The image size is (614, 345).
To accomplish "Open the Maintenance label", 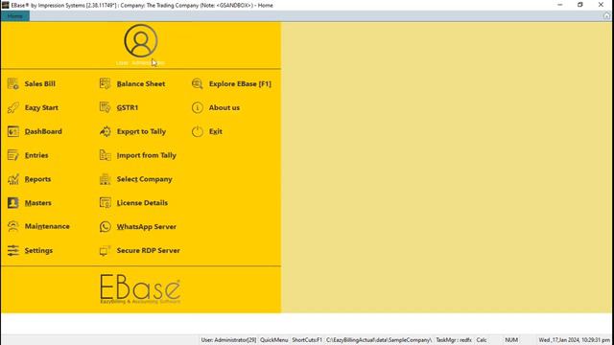I will point(47,226).
